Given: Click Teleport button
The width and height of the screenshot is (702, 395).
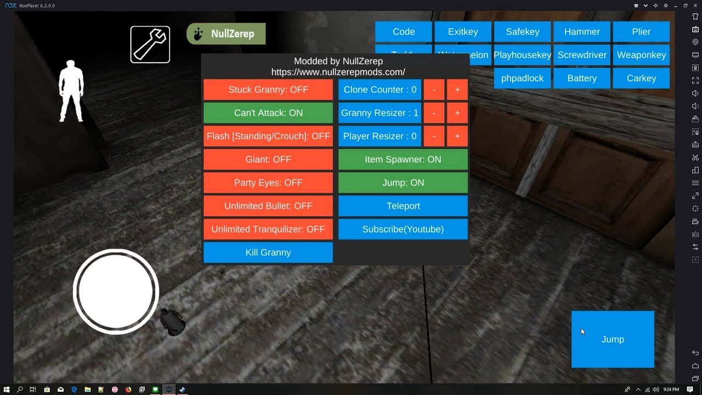Looking at the screenshot, I should click(x=403, y=206).
